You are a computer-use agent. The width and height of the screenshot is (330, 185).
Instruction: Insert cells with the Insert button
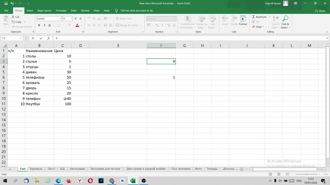click(225, 22)
